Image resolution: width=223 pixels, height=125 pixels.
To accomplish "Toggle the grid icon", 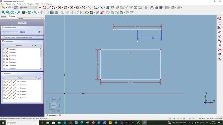I will point(167,8).
